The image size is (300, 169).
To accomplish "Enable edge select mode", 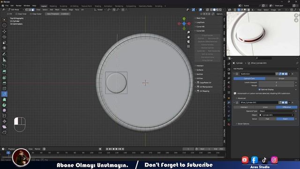I will tap(30, 9).
